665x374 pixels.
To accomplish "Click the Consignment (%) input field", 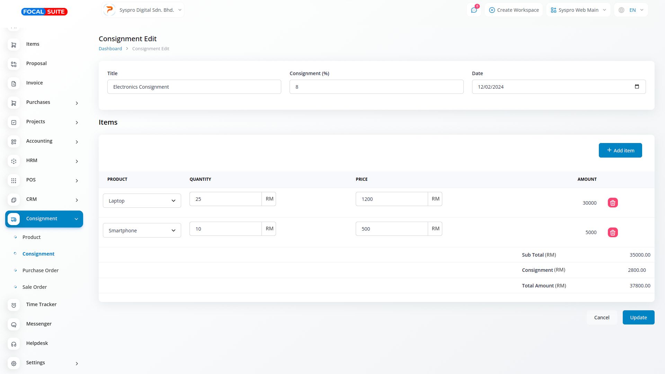I will pos(376,87).
